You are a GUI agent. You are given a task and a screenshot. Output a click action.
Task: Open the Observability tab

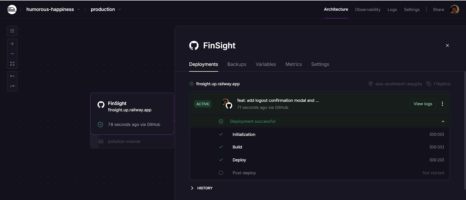coord(368,10)
